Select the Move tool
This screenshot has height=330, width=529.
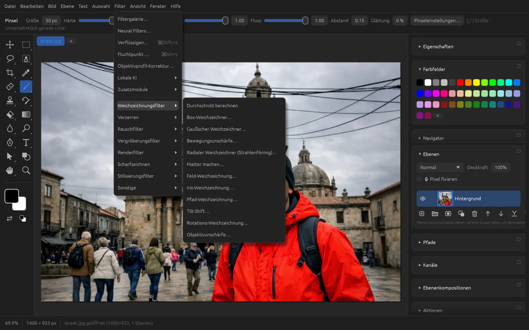point(10,45)
